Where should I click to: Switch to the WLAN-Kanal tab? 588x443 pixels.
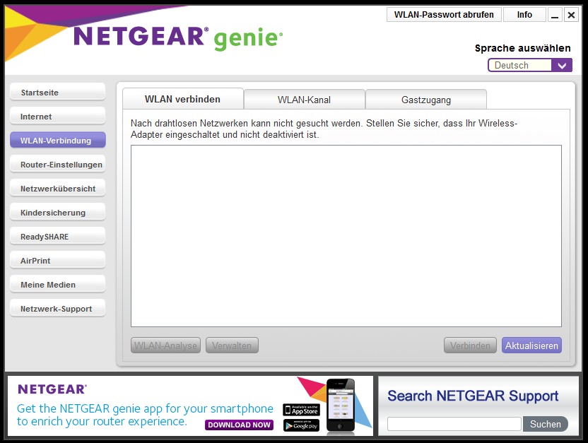click(x=304, y=100)
